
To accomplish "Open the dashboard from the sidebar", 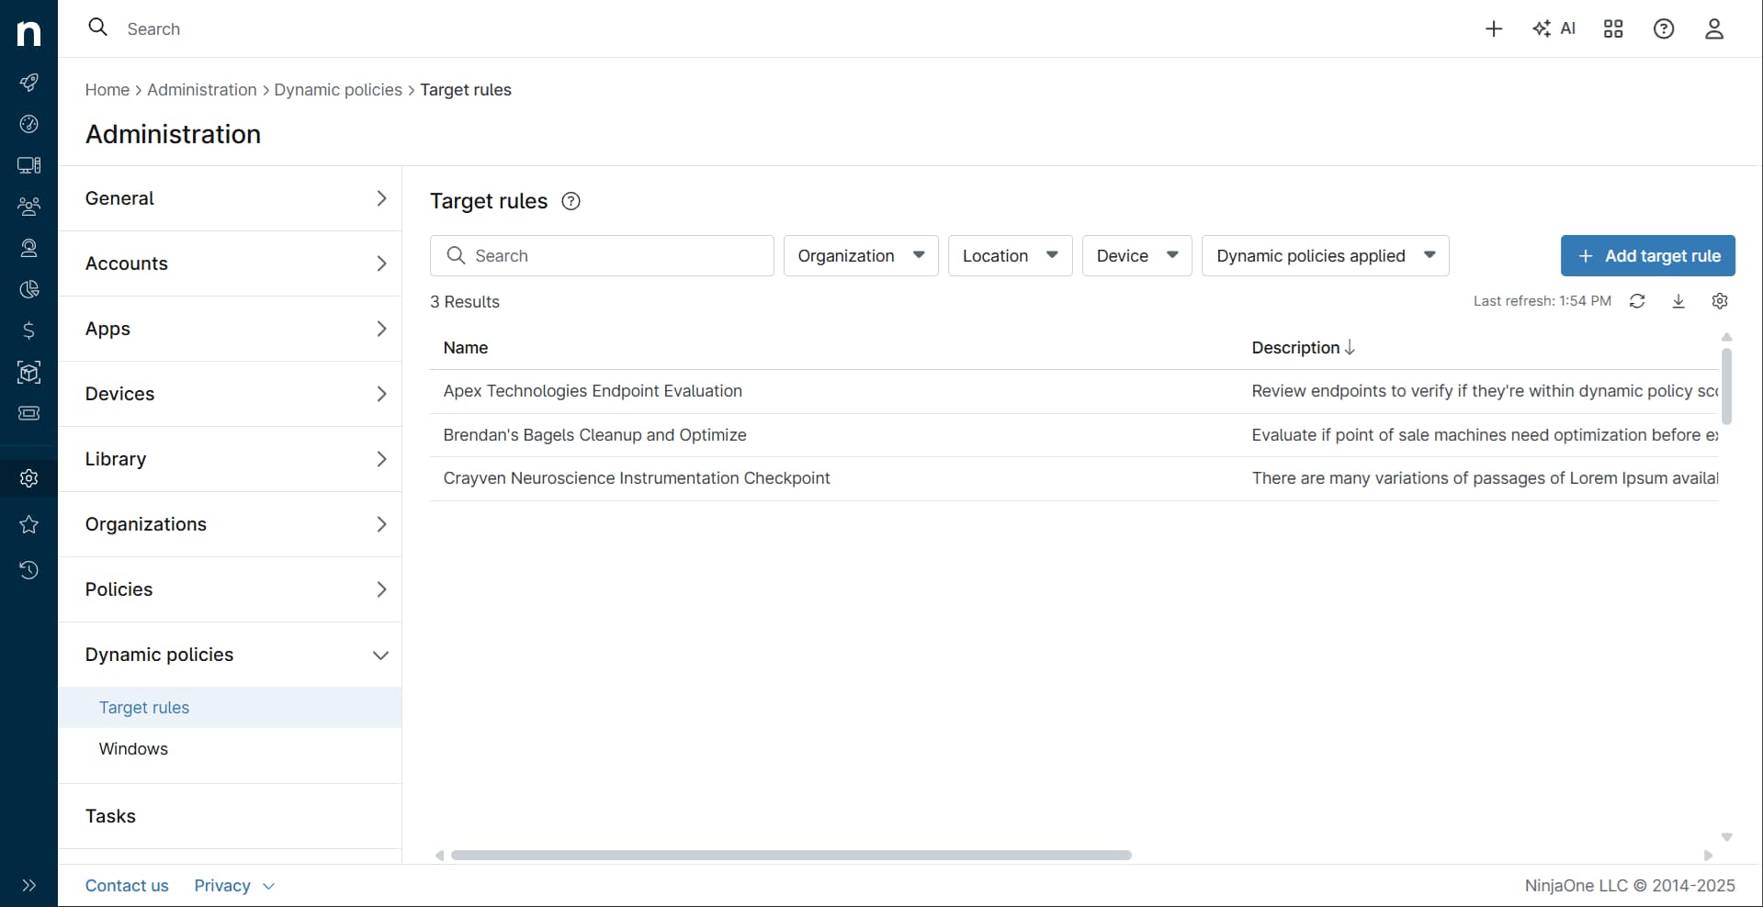I will point(29,124).
